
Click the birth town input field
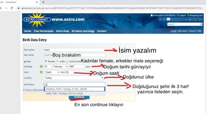75,84
